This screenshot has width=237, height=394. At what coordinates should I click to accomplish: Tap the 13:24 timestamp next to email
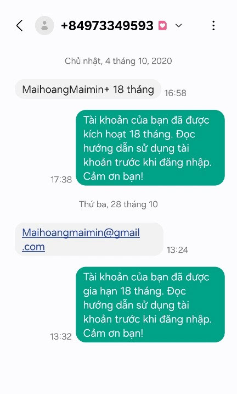tap(177, 250)
